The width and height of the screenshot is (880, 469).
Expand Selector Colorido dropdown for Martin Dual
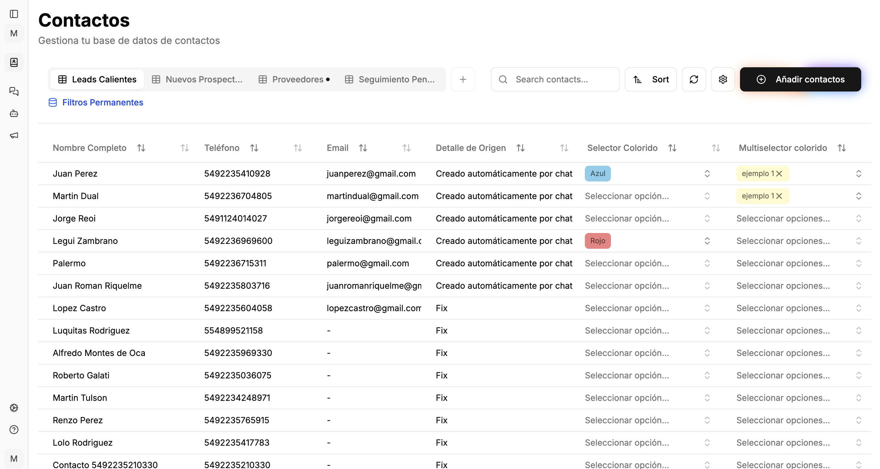707,196
